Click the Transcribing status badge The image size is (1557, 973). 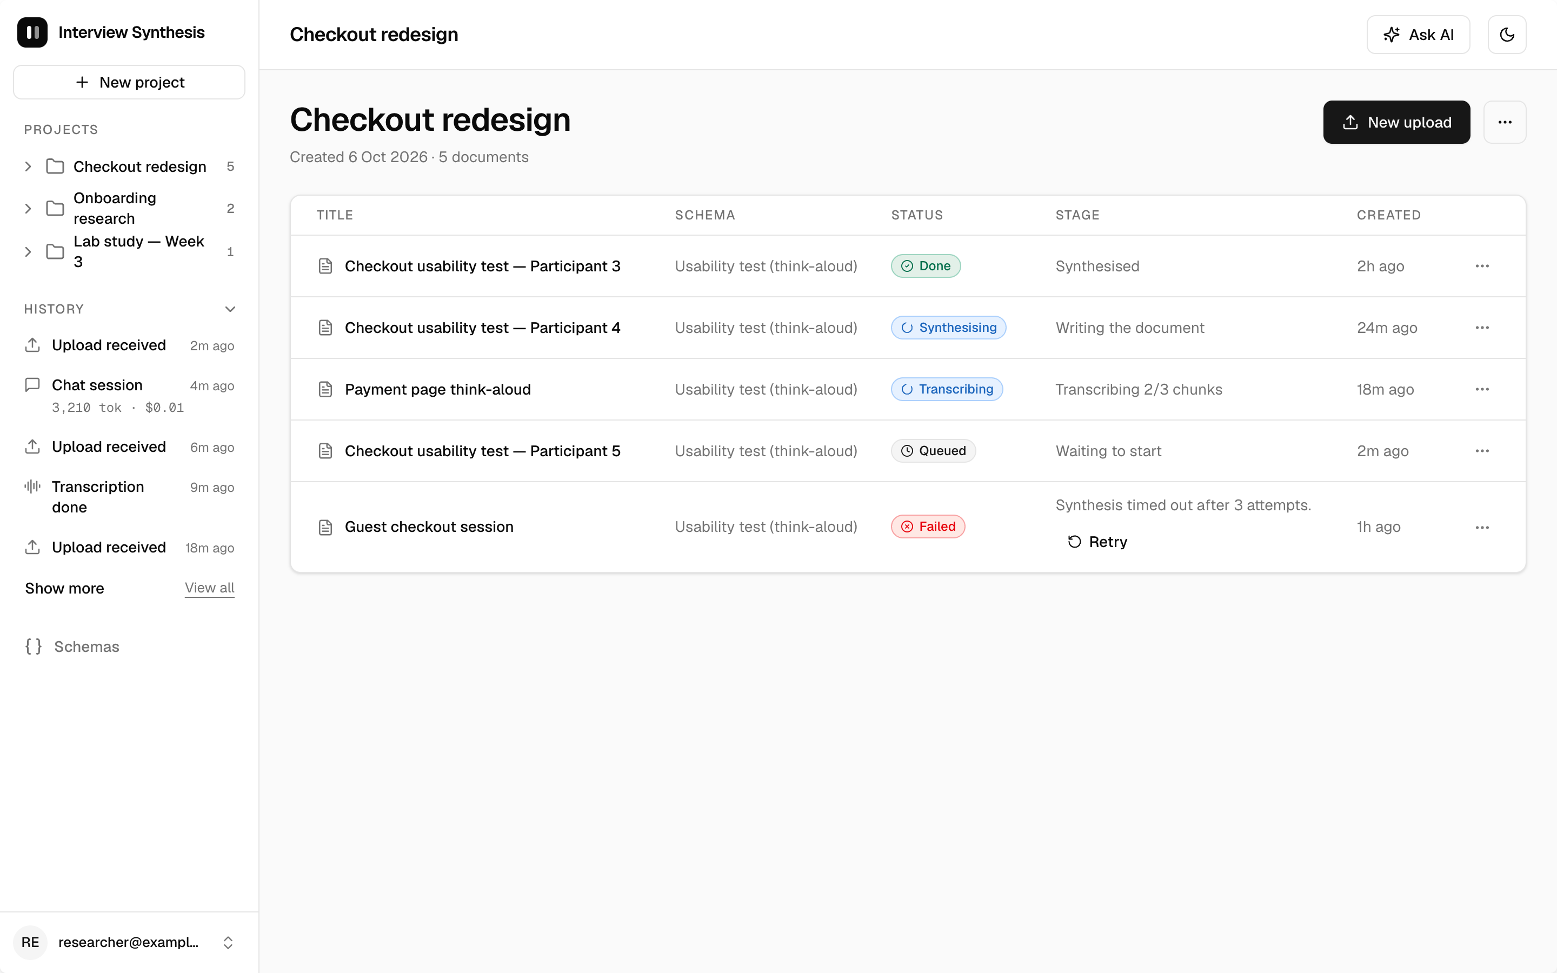(x=947, y=390)
